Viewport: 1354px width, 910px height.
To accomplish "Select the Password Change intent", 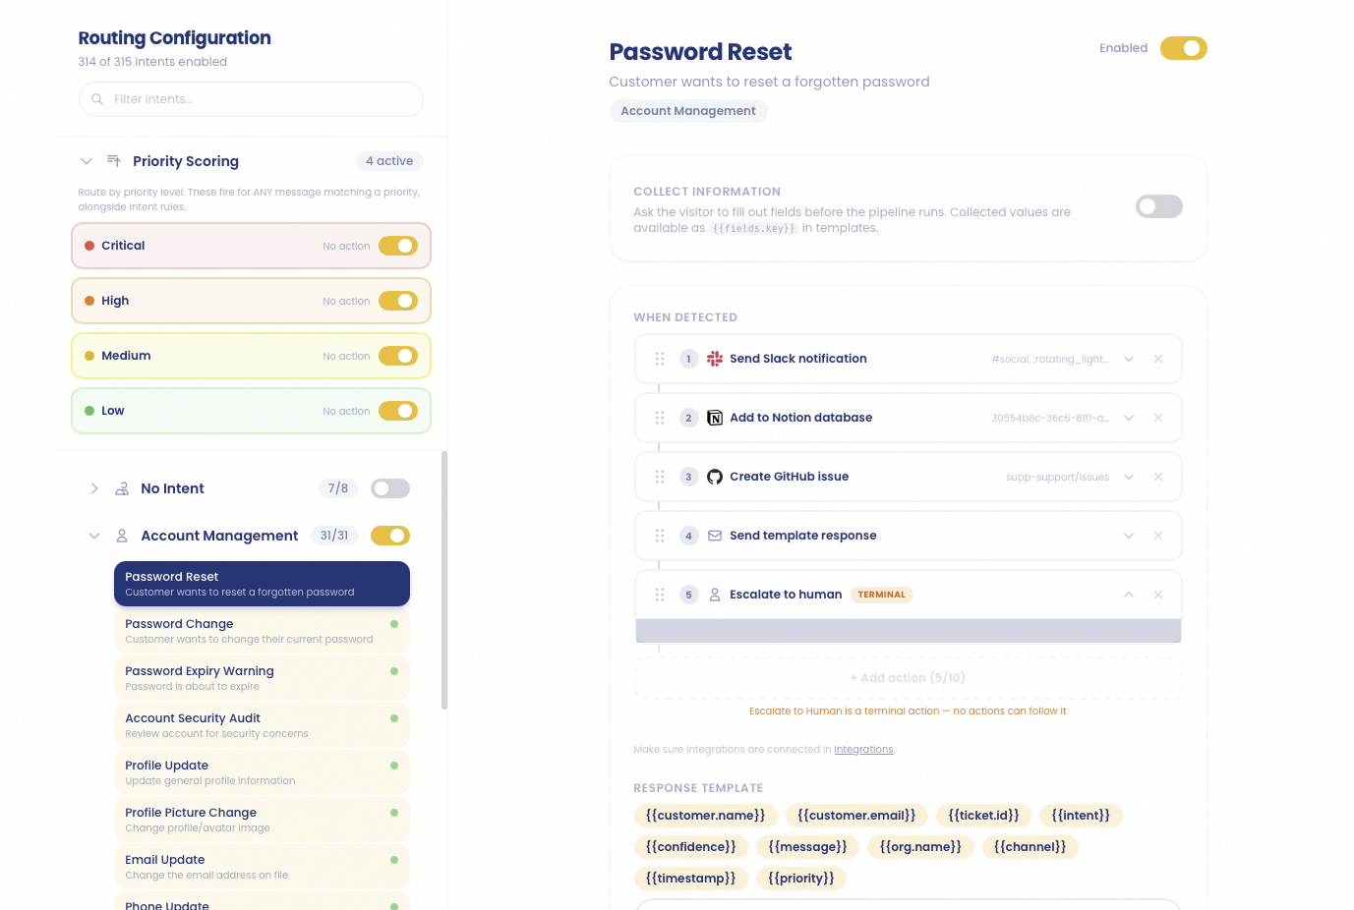I will (261, 630).
